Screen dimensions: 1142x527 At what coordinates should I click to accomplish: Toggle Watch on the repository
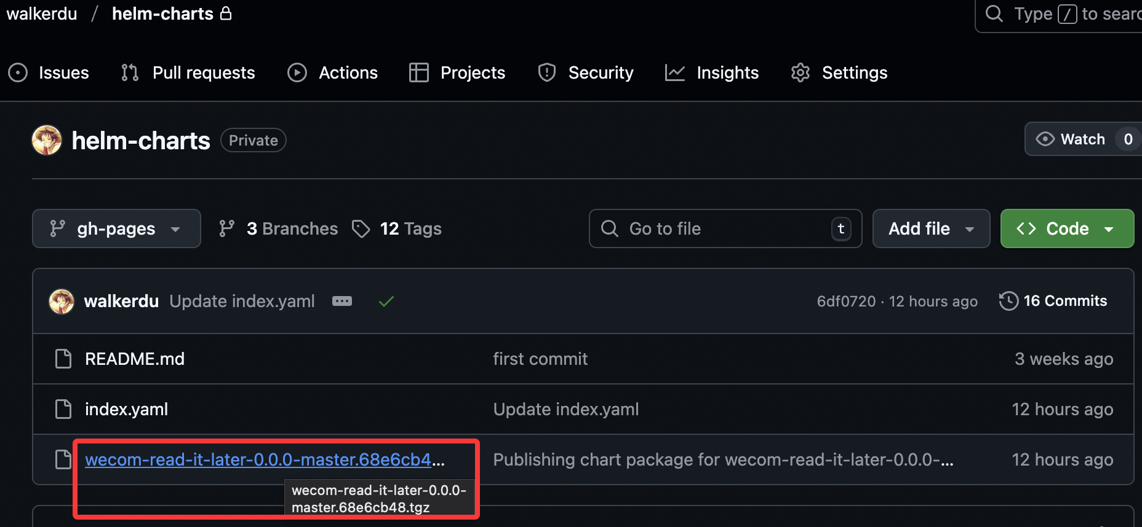(1071, 139)
